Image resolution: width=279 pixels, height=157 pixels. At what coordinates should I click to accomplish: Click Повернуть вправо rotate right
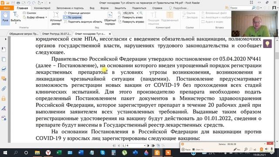tap(131, 22)
